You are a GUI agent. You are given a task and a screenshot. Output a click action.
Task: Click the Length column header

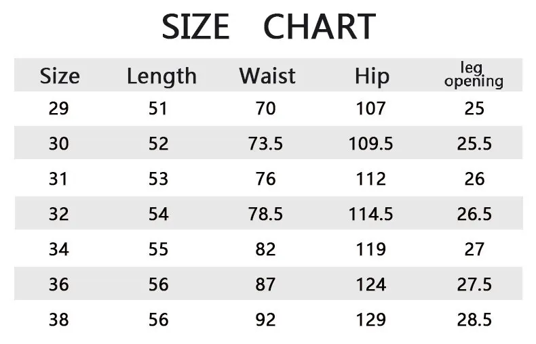pos(161,76)
